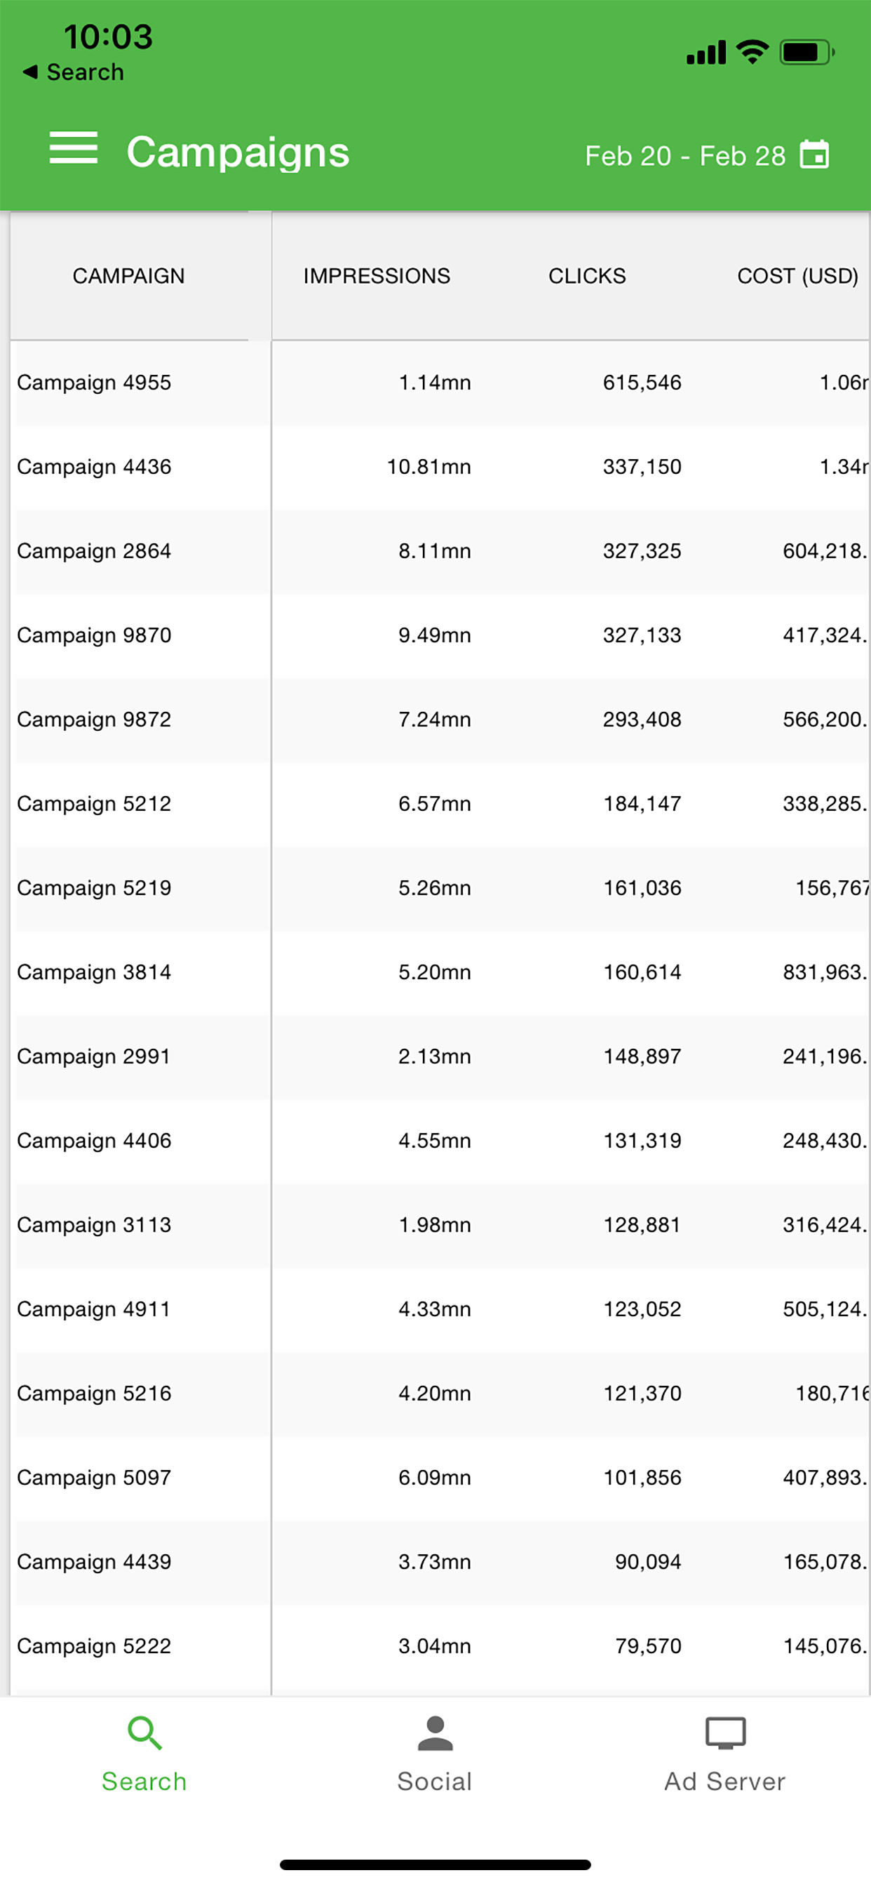Viewport: 871px width, 1887px height.
Task: Tap the Social person icon
Action: pyautogui.click(x=435, y=1733)
